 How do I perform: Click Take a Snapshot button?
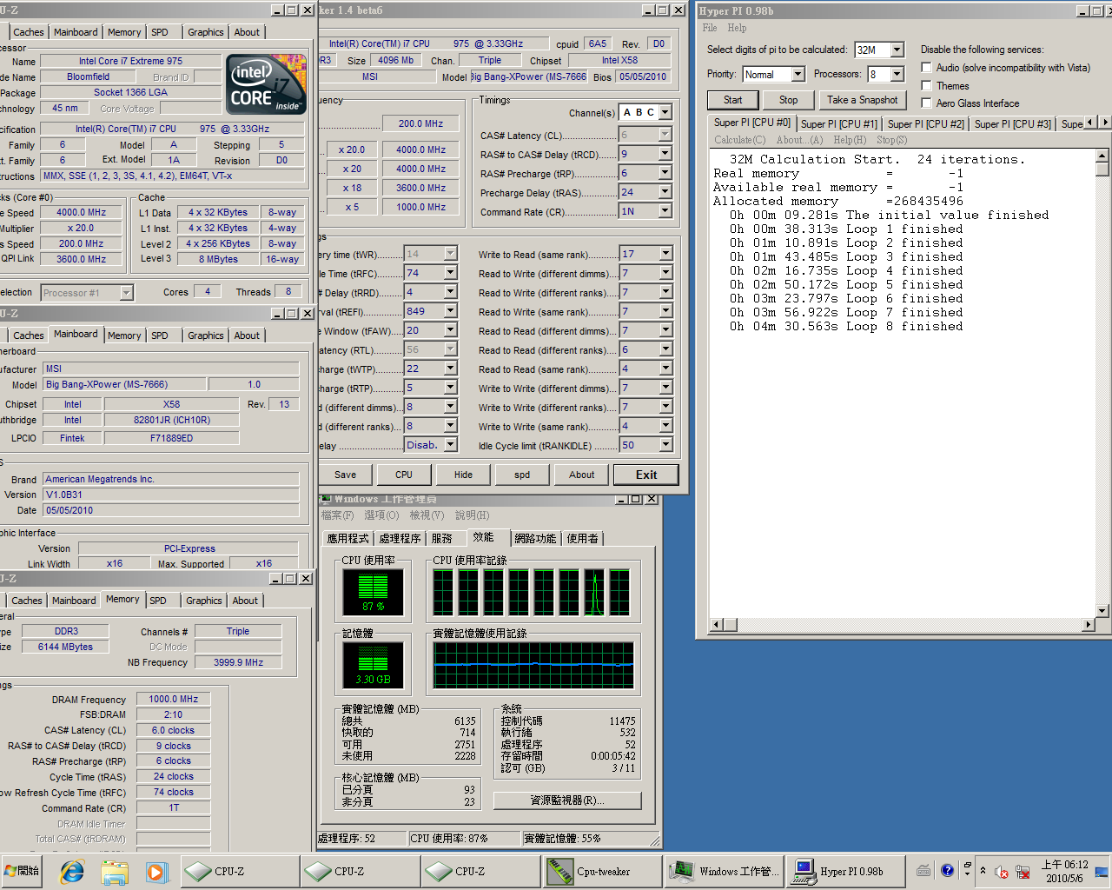point(862,100)
